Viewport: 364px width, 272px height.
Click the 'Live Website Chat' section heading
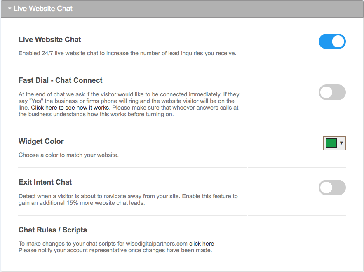(50, 40)
